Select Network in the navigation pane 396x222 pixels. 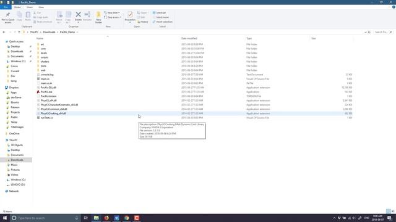pos(14,191)
